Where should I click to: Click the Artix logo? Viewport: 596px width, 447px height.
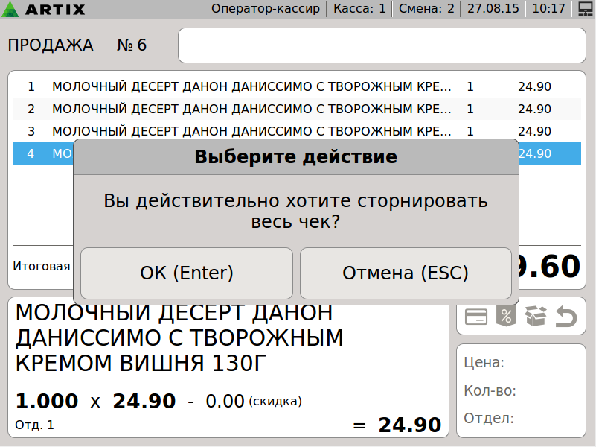pyautogui.click(x=46, y=10)
